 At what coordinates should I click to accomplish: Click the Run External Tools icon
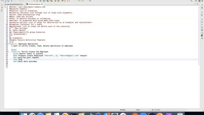(x=52, y=1)
